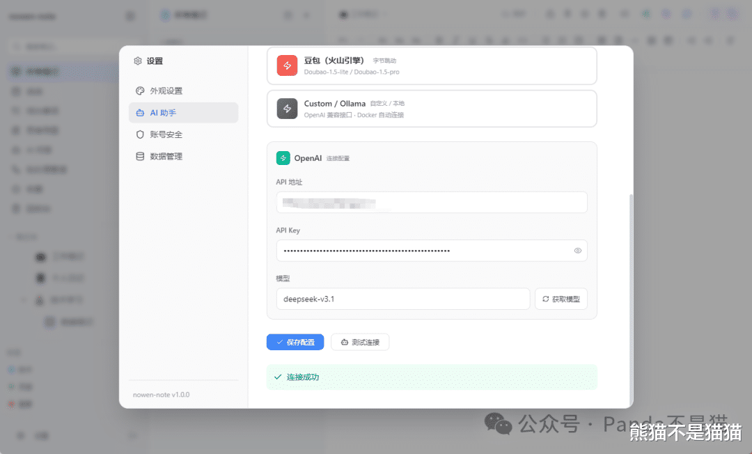Click the 测试连接 button
The width and height of the screenshot is (752, 454).
[x=360, y=342]
